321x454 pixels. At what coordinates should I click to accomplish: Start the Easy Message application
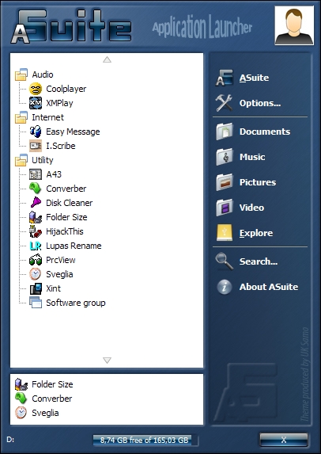pyautogui.click(x=73, y=132)
